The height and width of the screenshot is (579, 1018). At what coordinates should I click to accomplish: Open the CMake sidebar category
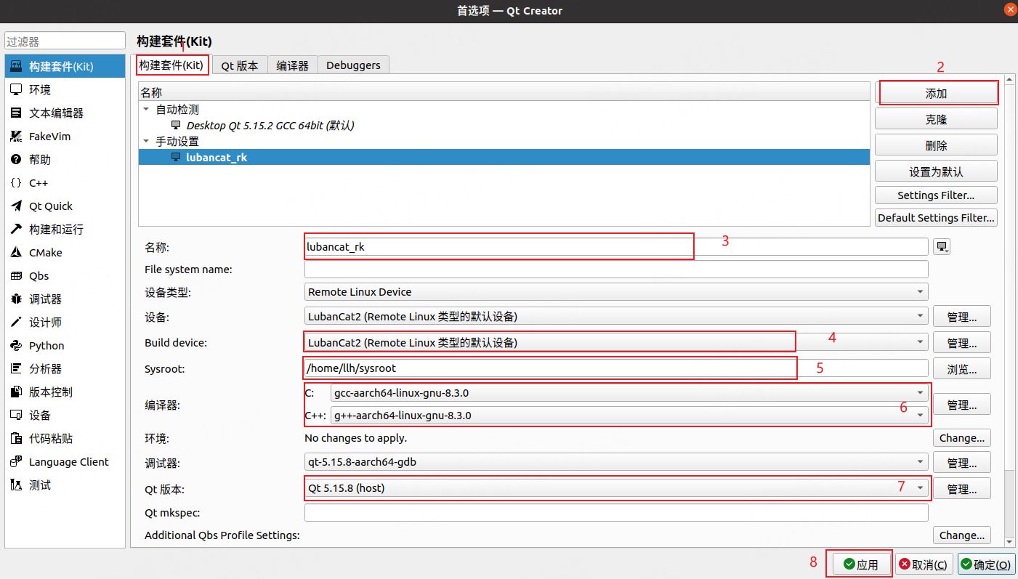[65, 253]
